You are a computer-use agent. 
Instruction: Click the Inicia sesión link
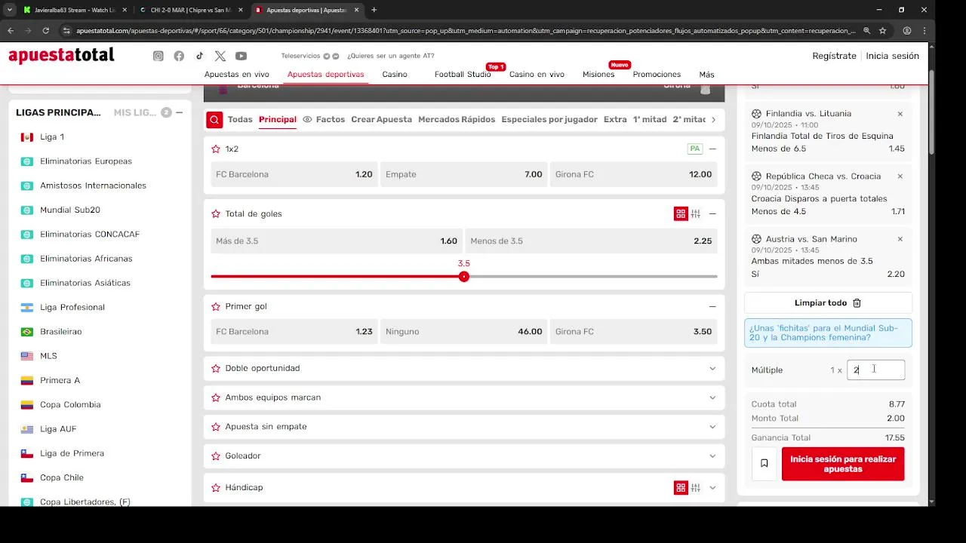click(892, 56)
